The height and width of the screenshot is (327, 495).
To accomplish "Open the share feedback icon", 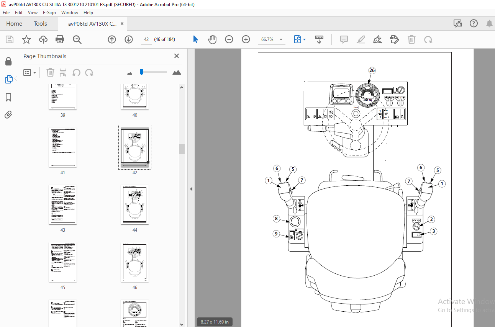I will (458, 24).
